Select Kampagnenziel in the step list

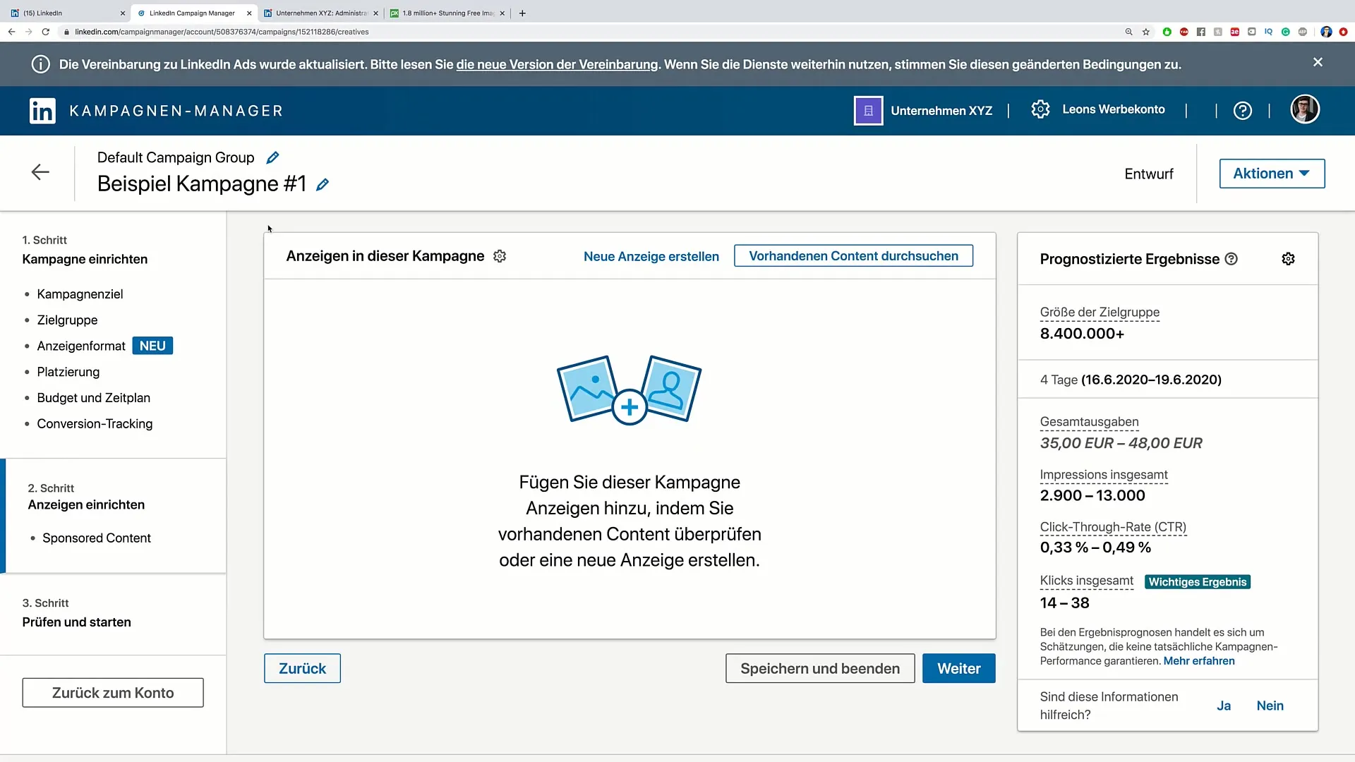click(x=80, y=294)
